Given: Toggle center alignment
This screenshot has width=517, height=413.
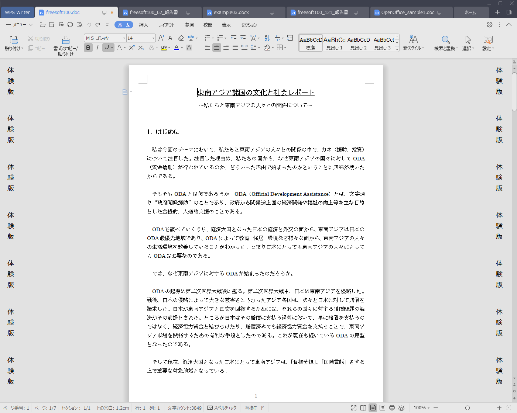Looking at the screenshot, I should [x=217, y=48].
